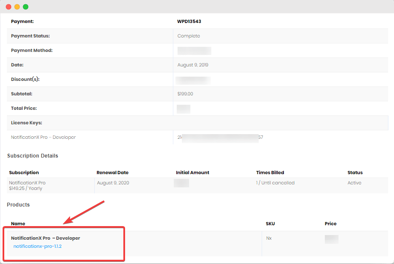Click the 'Renewal Date' column header
Viewport: 394px width, 264px height.
click(112, 172)
